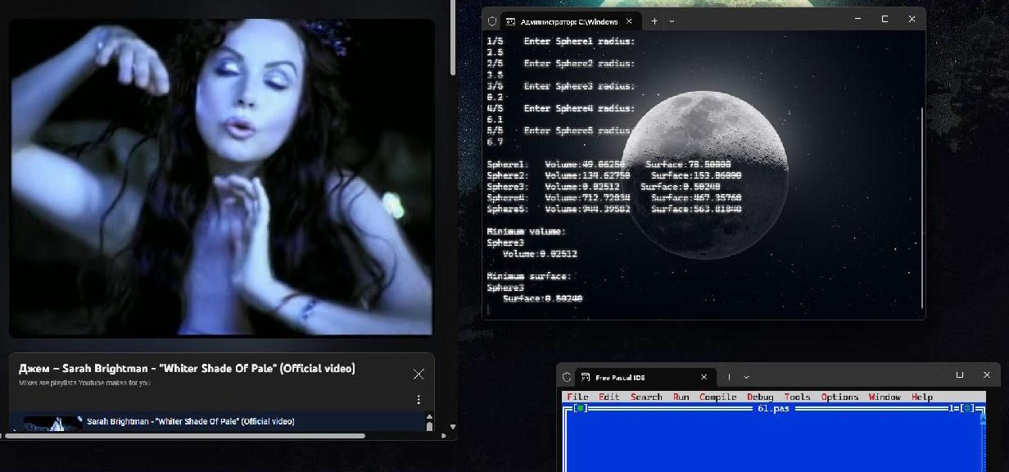Open the Run menu in Free Pascal IDE
Screen dimensions: 1009x472
[x=681, y=397]
